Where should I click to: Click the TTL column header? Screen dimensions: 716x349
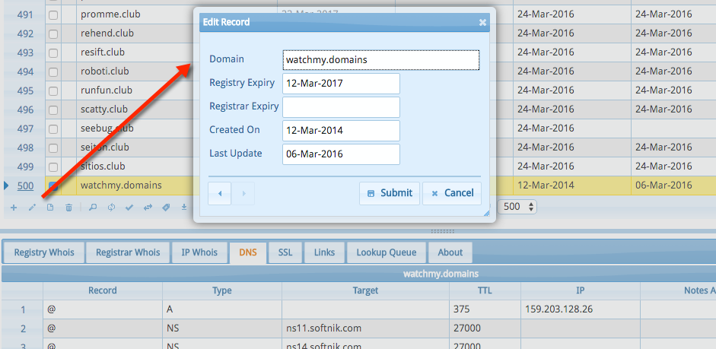pos(485,290)
